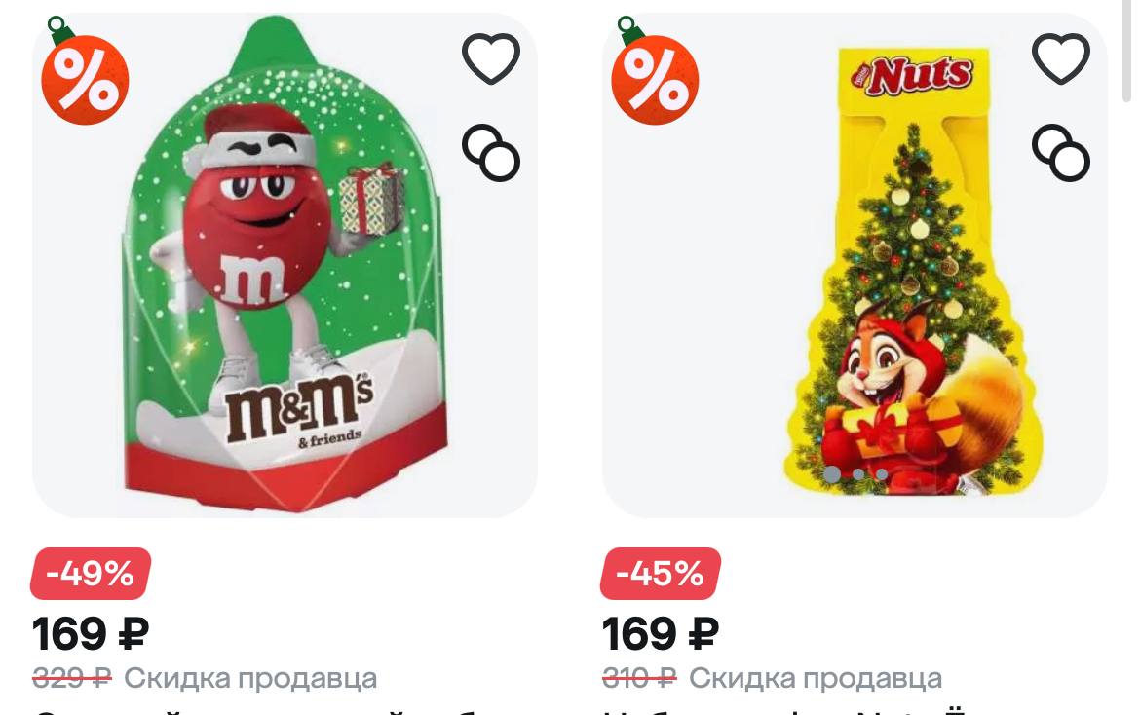
Task: Click the sale ornament badge on Nuts card
Action: coord(655,71)
